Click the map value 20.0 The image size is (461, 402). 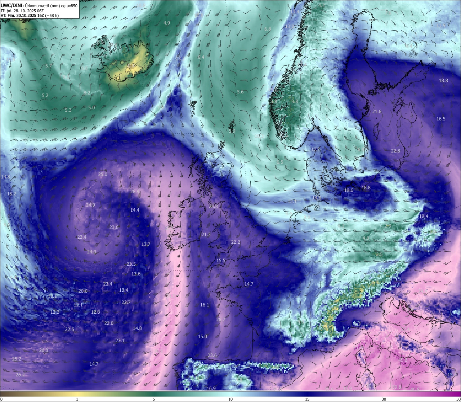tap(83, 291)
